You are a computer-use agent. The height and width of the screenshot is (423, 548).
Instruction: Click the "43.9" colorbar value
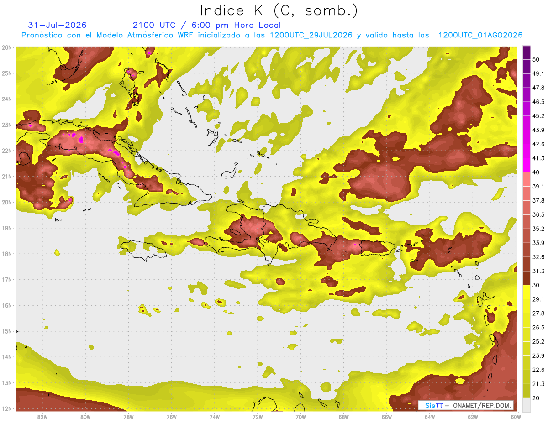coord(538,130)
